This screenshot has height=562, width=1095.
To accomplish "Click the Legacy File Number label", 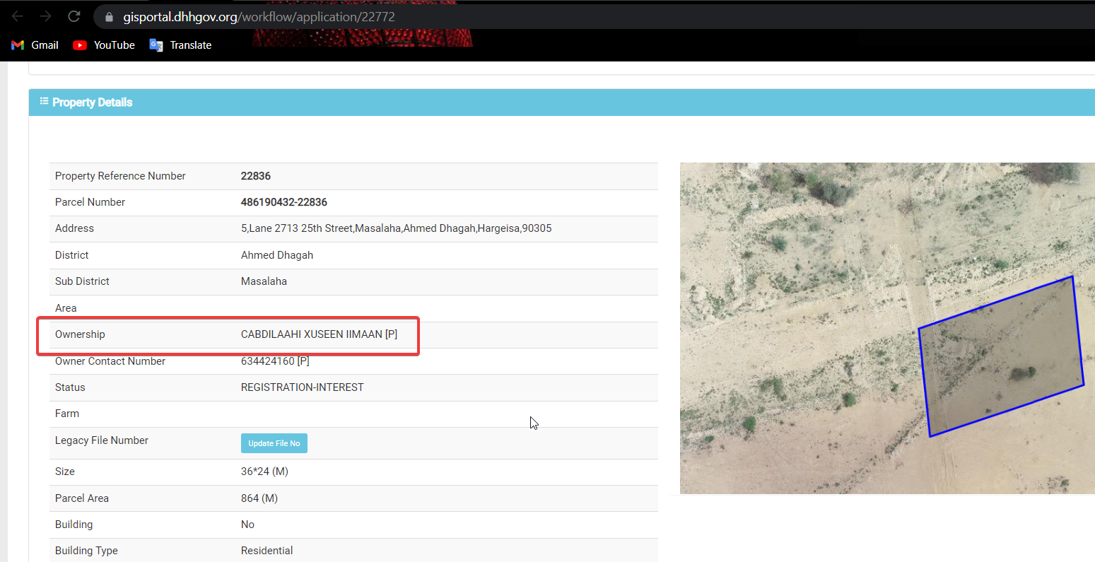I will [x=102, y=440].
